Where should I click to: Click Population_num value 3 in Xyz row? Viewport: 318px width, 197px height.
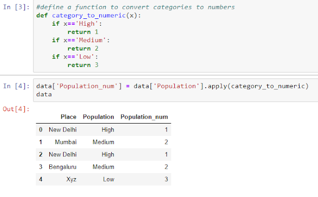click(x=166, y=179)
